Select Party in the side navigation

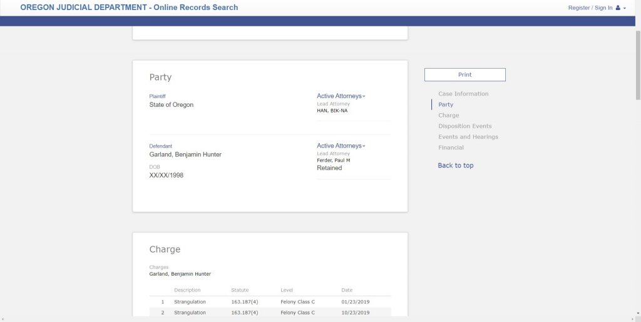[x=446, y=104]
